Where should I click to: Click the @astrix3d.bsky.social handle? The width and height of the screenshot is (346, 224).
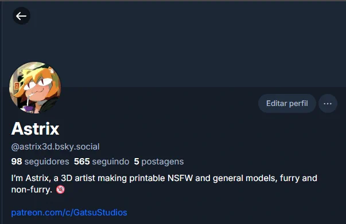coord(56,147)
